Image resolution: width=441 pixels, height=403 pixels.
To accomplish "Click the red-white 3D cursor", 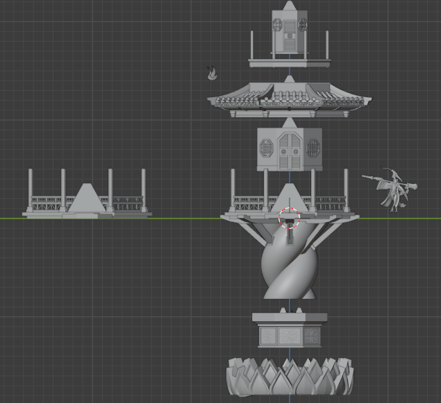I will [x=289, y=217].
